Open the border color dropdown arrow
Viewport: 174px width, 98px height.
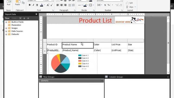(x=88, y=5)
